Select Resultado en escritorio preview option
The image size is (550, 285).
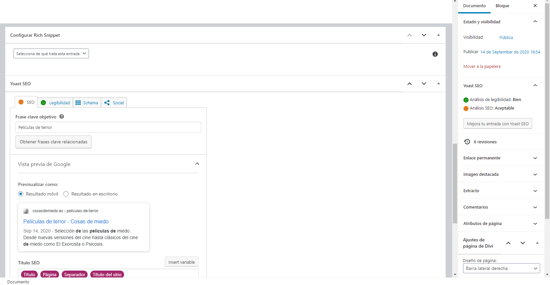click(66, 194)
